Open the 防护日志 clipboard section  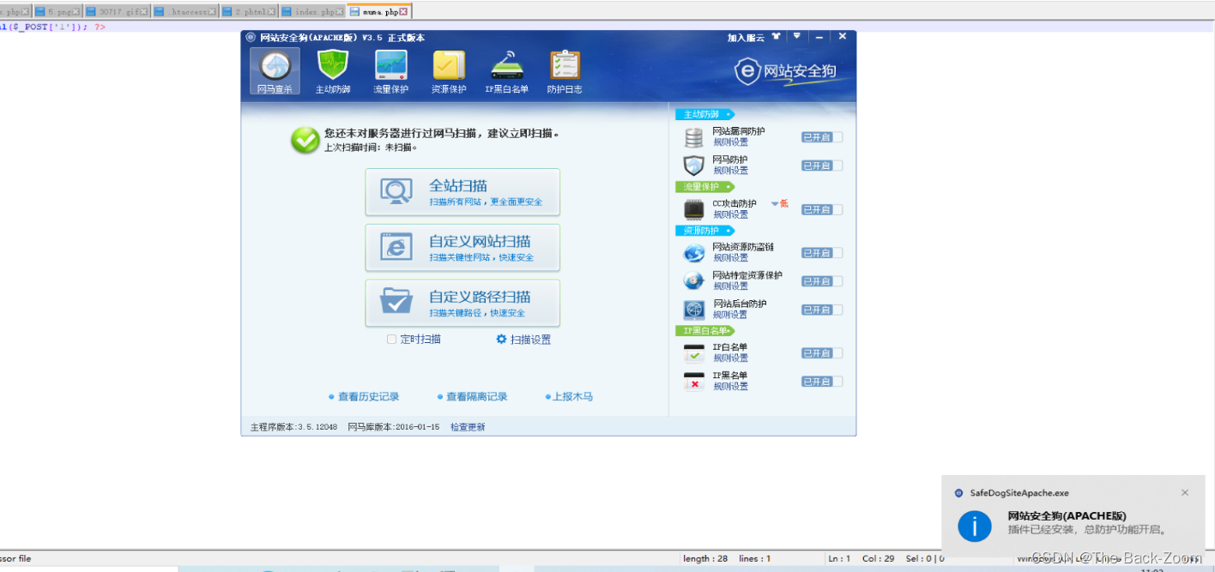(x=565, y=71)
